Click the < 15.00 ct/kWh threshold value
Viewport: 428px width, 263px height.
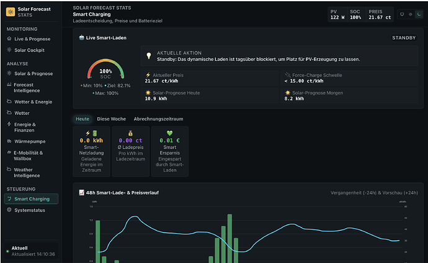[x=304, y=81]
